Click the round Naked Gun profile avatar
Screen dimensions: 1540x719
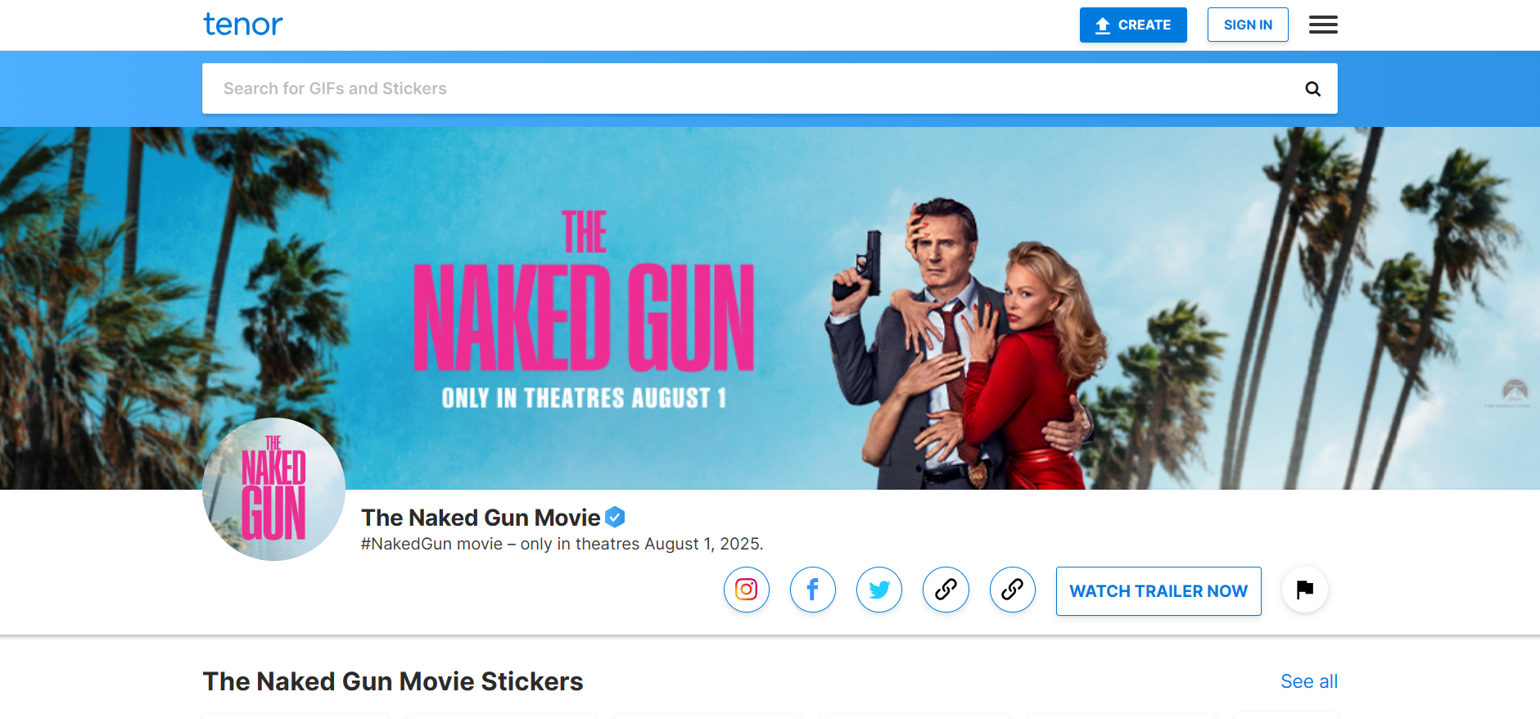(273, 490)
